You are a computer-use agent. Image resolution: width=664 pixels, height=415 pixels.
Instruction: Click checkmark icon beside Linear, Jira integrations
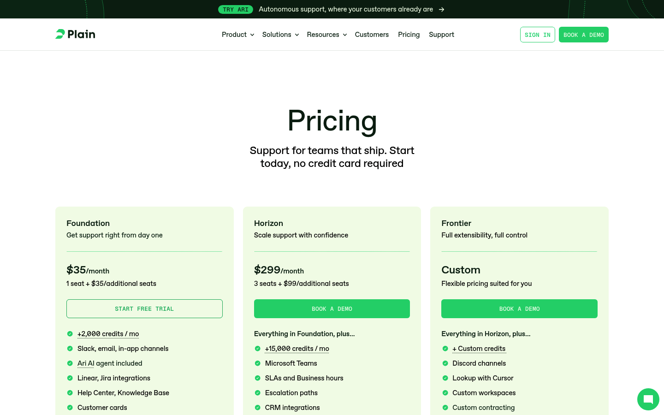[x=70, y=378]
